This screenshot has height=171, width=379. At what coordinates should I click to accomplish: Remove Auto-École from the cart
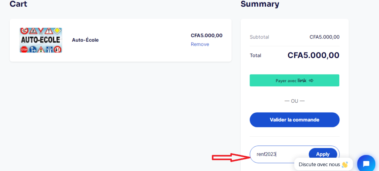point(200,44)
